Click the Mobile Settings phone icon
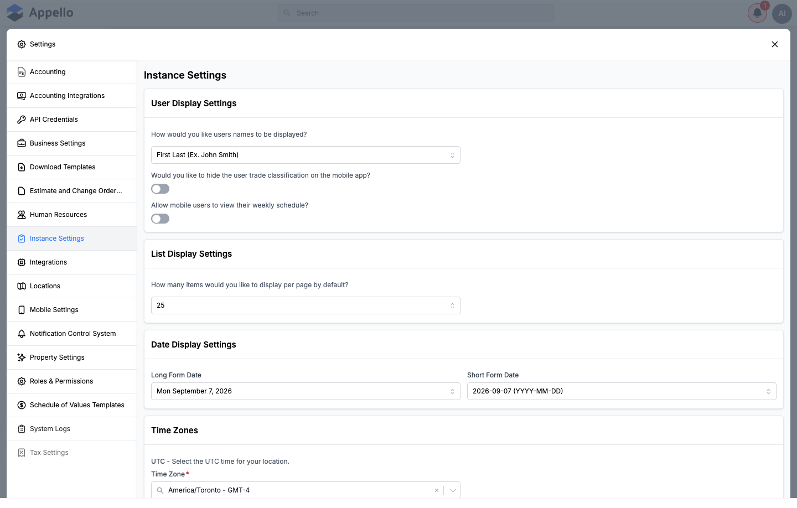The height and width of the screenshot is (508, 797). tap(22, 310)
